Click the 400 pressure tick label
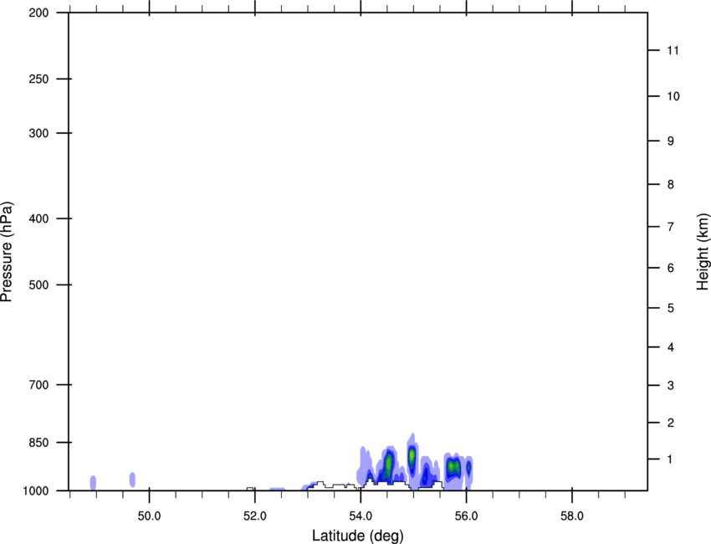This screenshot has width=711, height=544. tap(38, 218)
